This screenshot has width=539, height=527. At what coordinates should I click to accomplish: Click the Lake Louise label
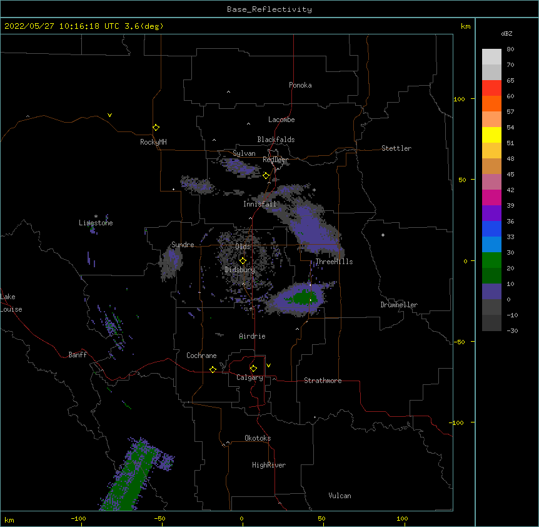[x=11, y=303]
